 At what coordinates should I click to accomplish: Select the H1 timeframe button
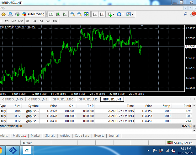(x=28, y=21)
